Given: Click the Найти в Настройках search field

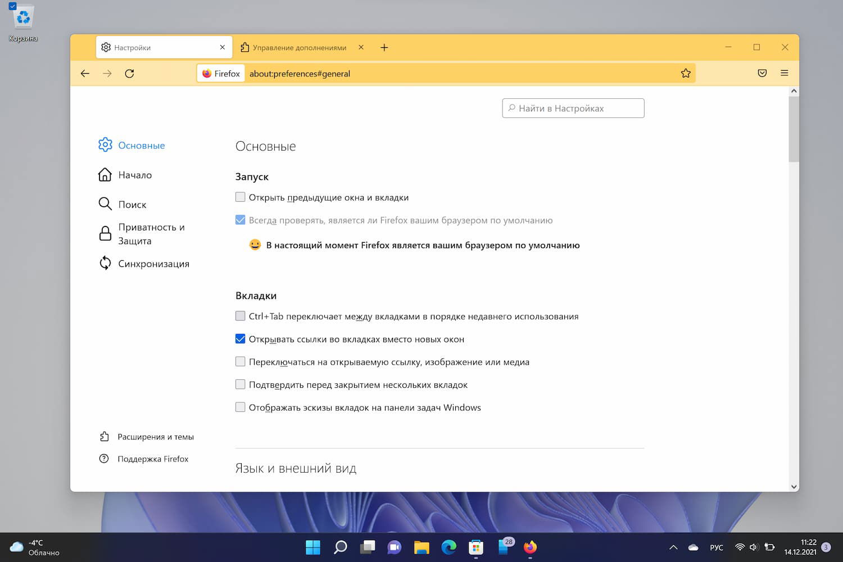Looking at the screenshot, I should tap(573, 108).
